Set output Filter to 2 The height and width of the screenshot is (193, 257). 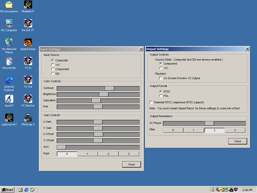click(215, 130)
